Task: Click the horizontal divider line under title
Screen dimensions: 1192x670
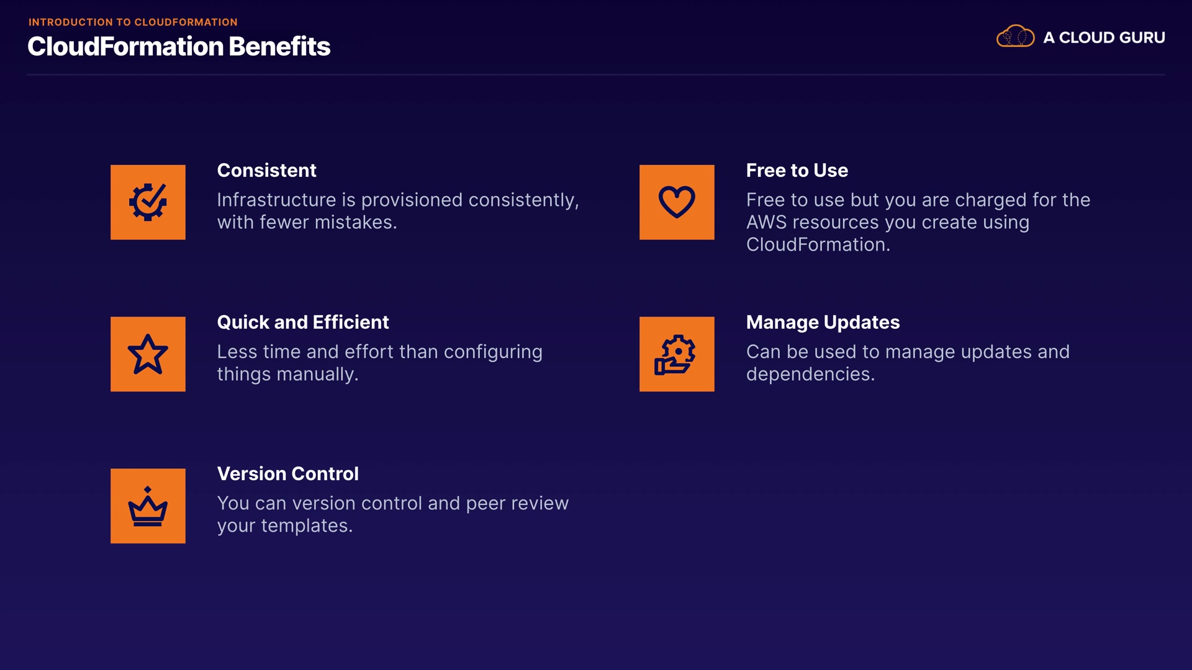Action: (x=596, y=75)
